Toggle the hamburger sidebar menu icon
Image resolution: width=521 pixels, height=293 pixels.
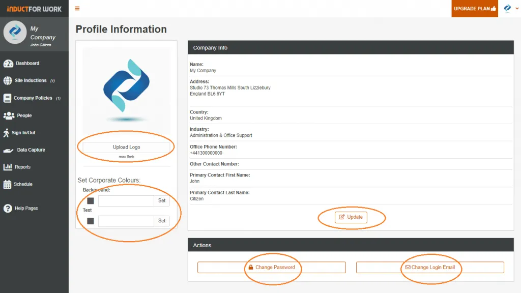click(77, 8)
